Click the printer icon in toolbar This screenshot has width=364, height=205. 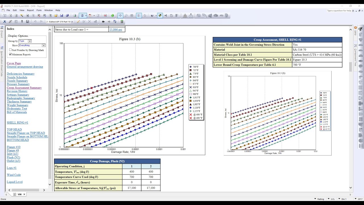point(75,15)
